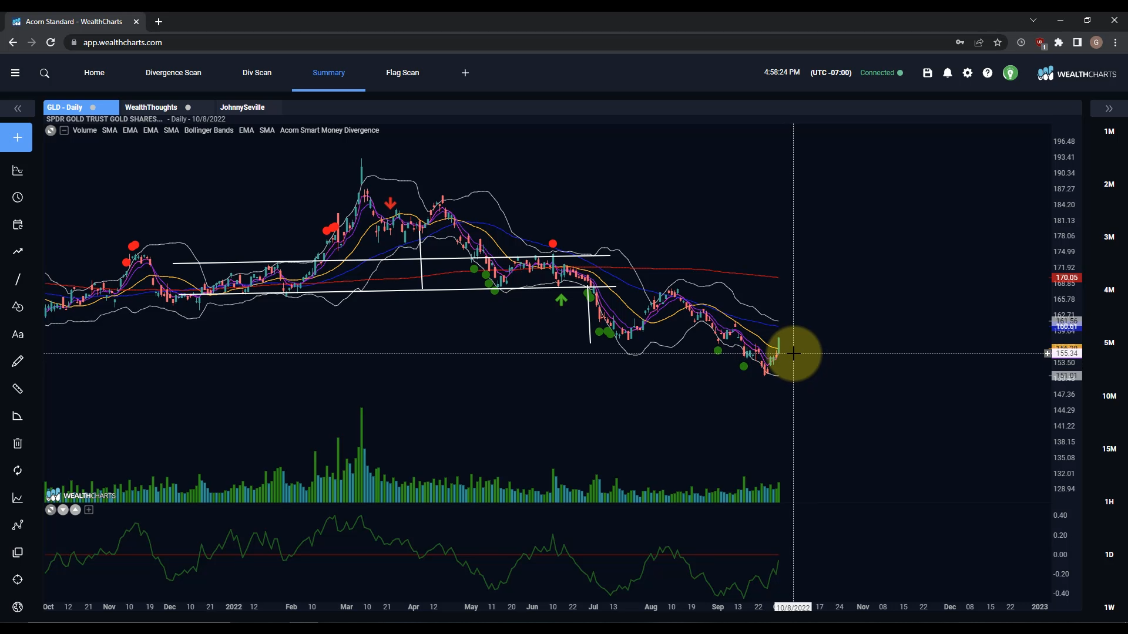Select the 2M timeframe

[x=1109, y=184]
